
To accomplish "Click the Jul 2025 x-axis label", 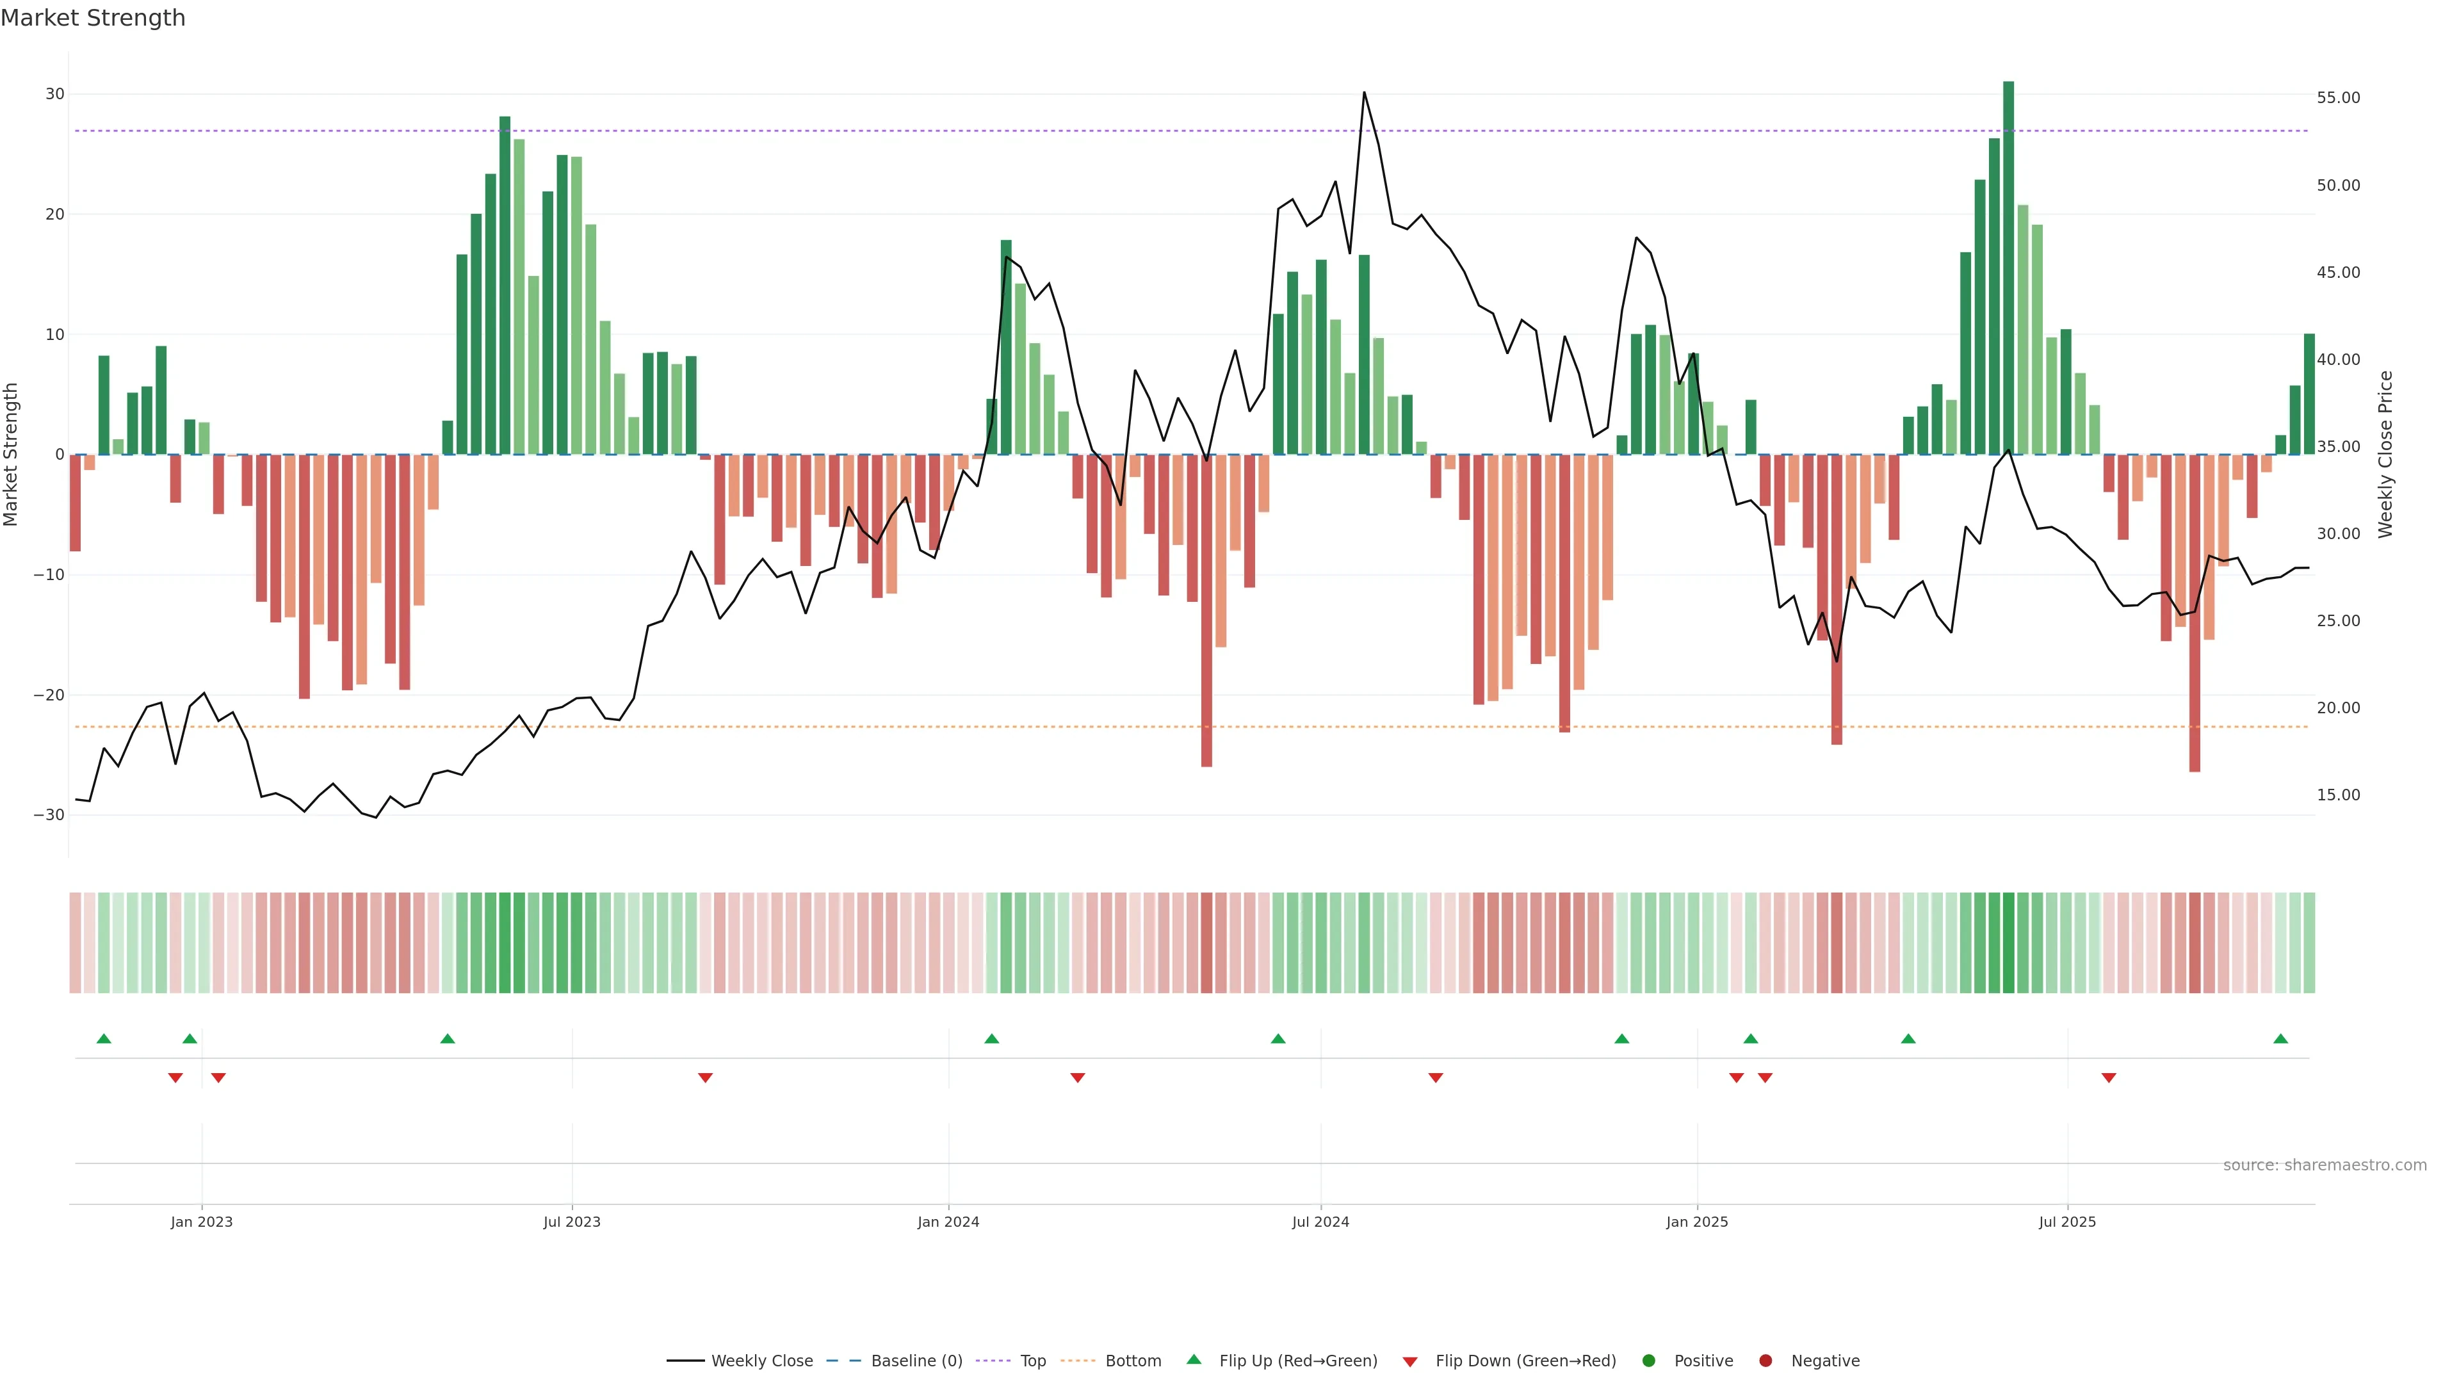I will click(2066, 1222).
